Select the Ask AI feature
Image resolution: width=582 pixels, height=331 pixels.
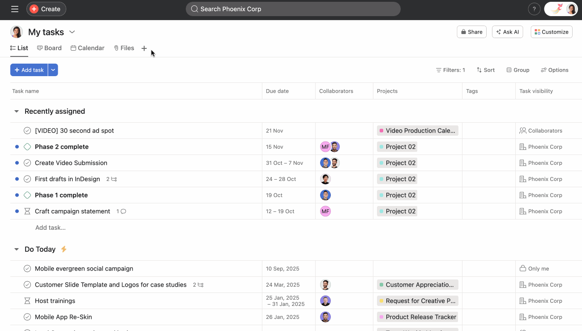click(507, 32)
